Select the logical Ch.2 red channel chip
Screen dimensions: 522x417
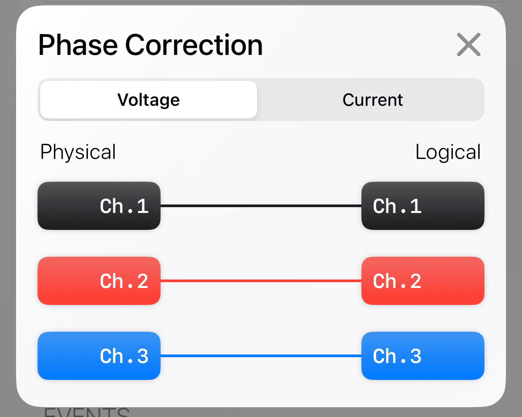[423, 281]
